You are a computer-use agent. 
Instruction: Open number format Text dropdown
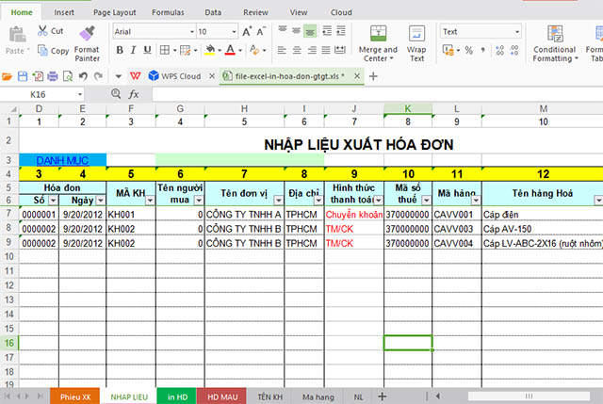pyautogui.click(x=517, y=32)
